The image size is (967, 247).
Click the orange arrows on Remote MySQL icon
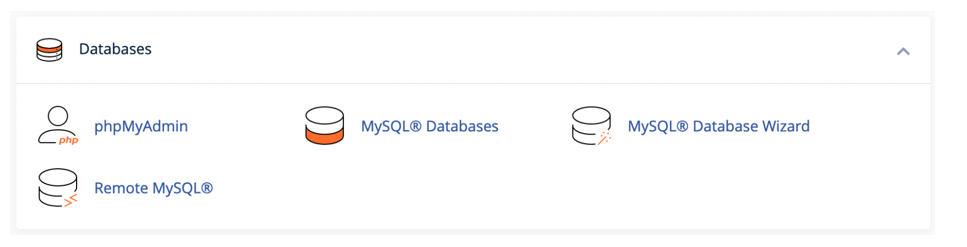71,201
